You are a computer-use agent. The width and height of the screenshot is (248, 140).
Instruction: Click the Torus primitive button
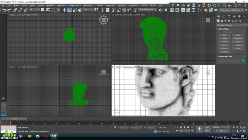pyautogui.click(x=224, y=45)
